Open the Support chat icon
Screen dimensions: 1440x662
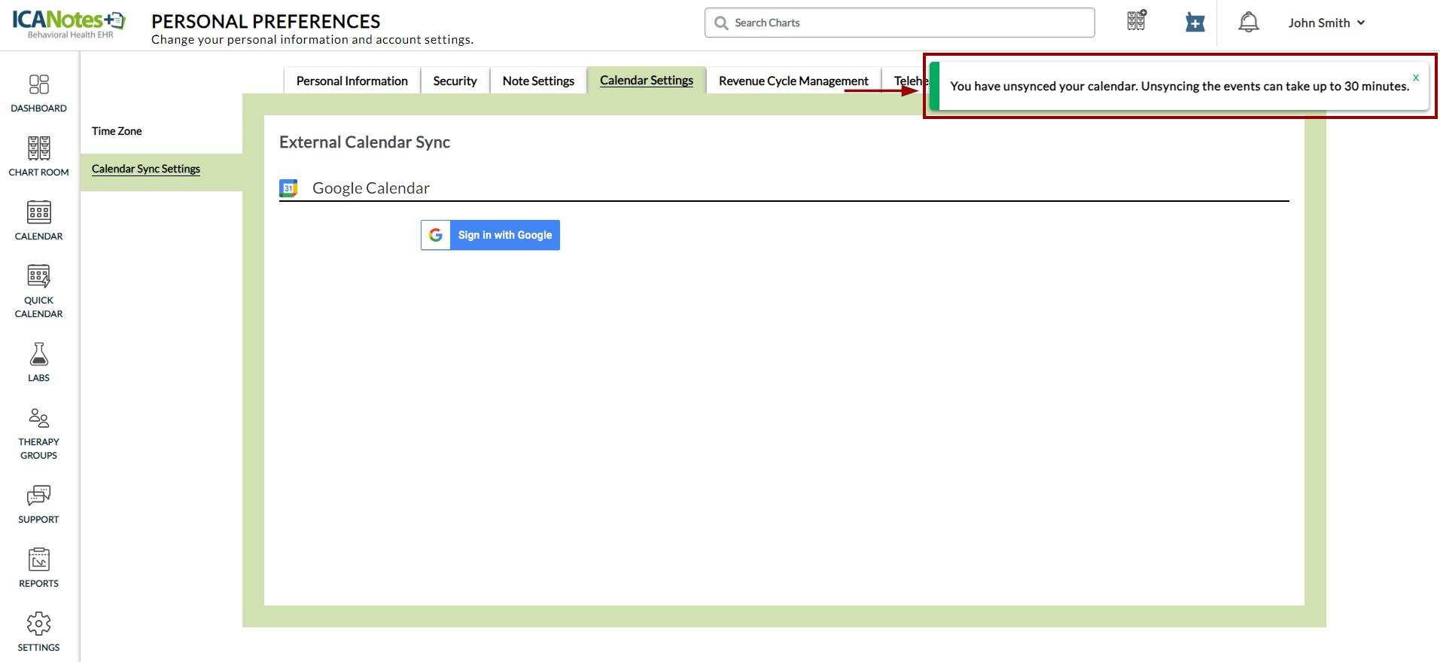38,503
